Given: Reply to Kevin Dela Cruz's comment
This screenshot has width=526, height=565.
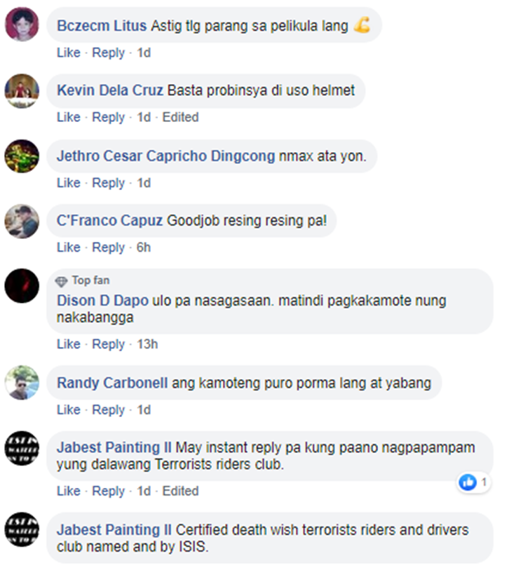Looking at the screenshot, I should [x=108, y=117].
